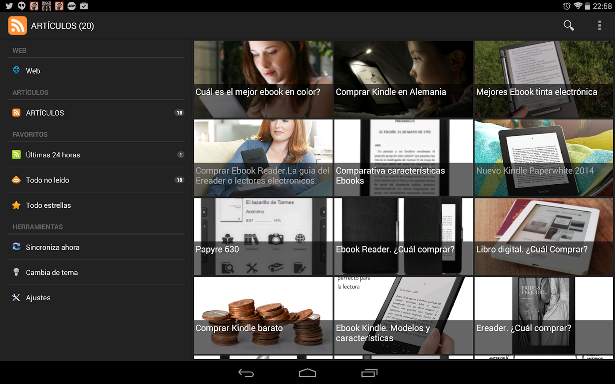Viewport: 615px width, 384px height.
Task: Choose Cambia de tema
Action: pos(96,272)
